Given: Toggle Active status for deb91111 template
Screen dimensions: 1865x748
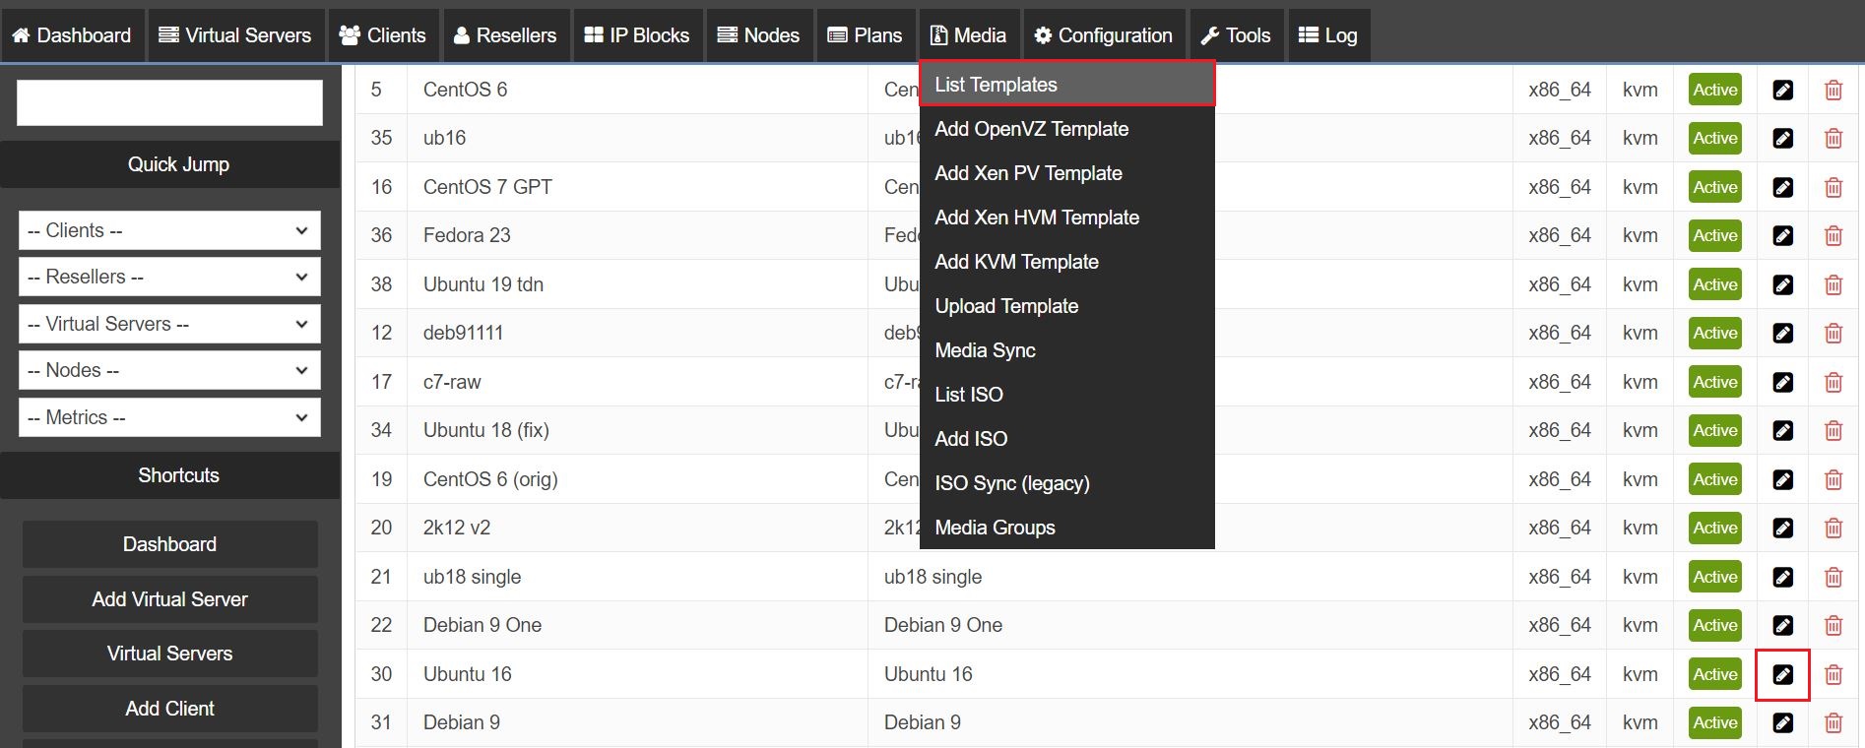Looking at the screenshot, I should point(1714,333).
